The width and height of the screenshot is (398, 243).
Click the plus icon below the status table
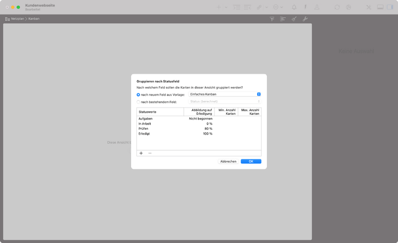(x=141, y=153)
